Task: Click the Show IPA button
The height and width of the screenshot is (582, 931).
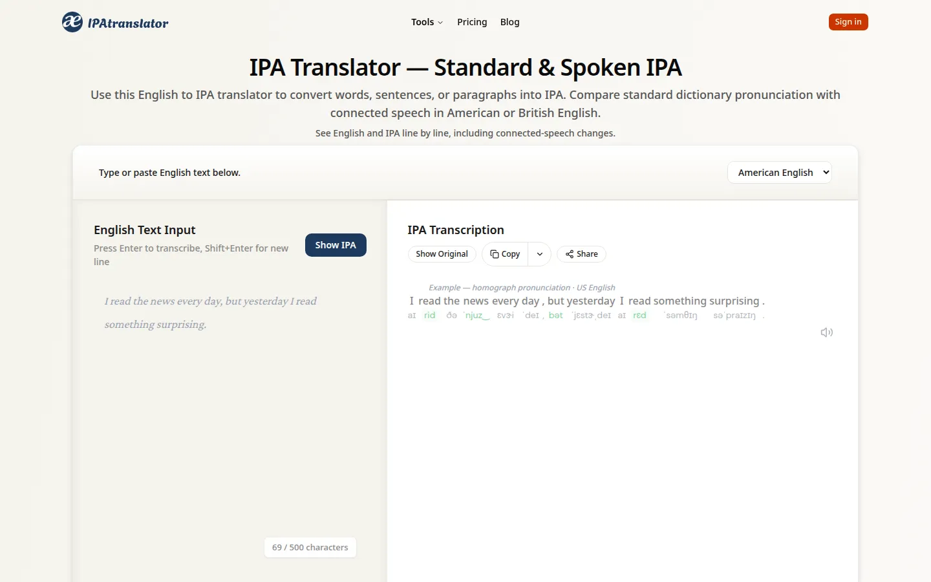Action: (x=336, y=245)
